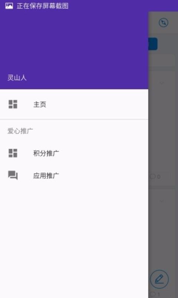
Task: Tap the dashboard icon beside 主页
Action: tap(13, 104)
